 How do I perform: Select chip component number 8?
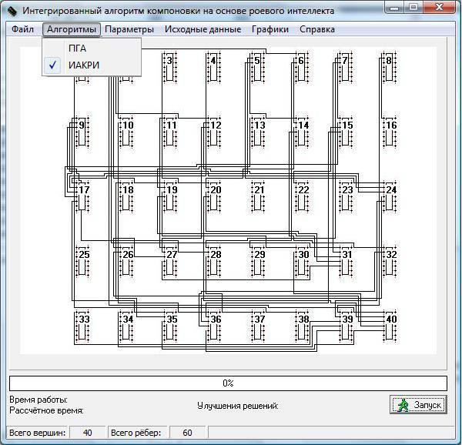389,67
